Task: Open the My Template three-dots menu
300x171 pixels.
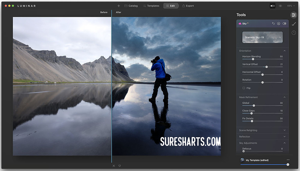Action: 288,160
